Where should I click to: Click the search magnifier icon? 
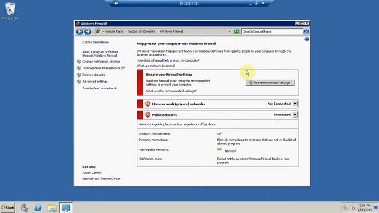coord(306,31)
